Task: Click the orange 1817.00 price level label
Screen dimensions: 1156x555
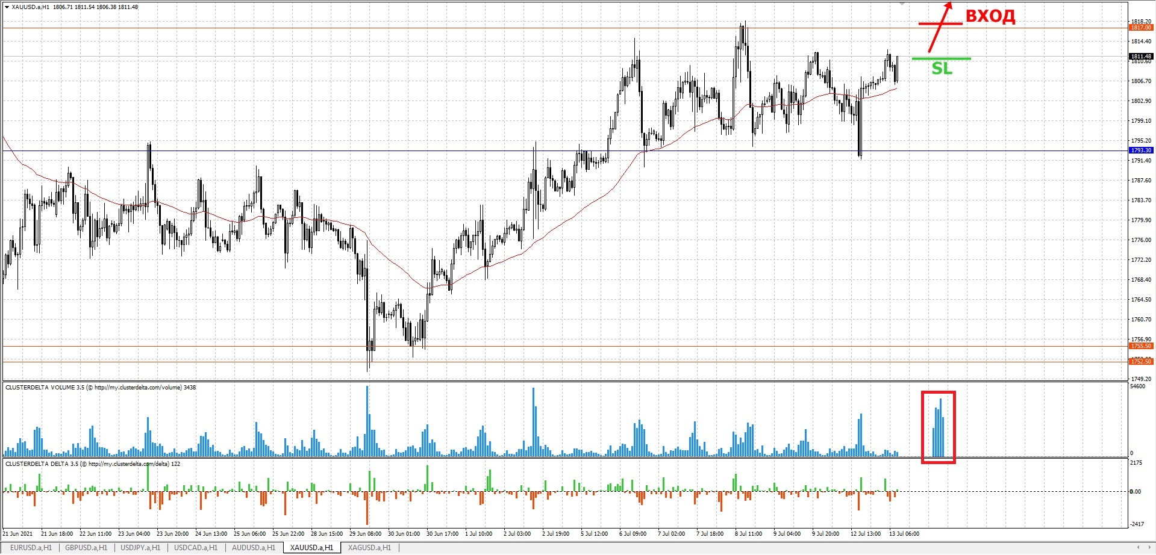Action: point(1140,28)
